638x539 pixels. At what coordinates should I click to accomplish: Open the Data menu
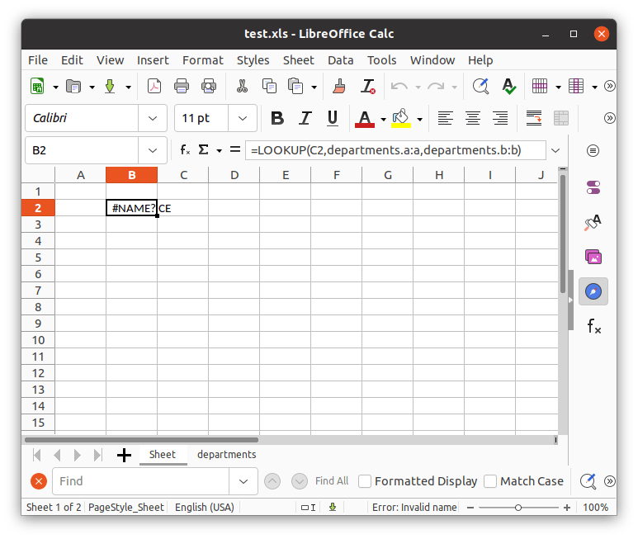coord(341,60)
